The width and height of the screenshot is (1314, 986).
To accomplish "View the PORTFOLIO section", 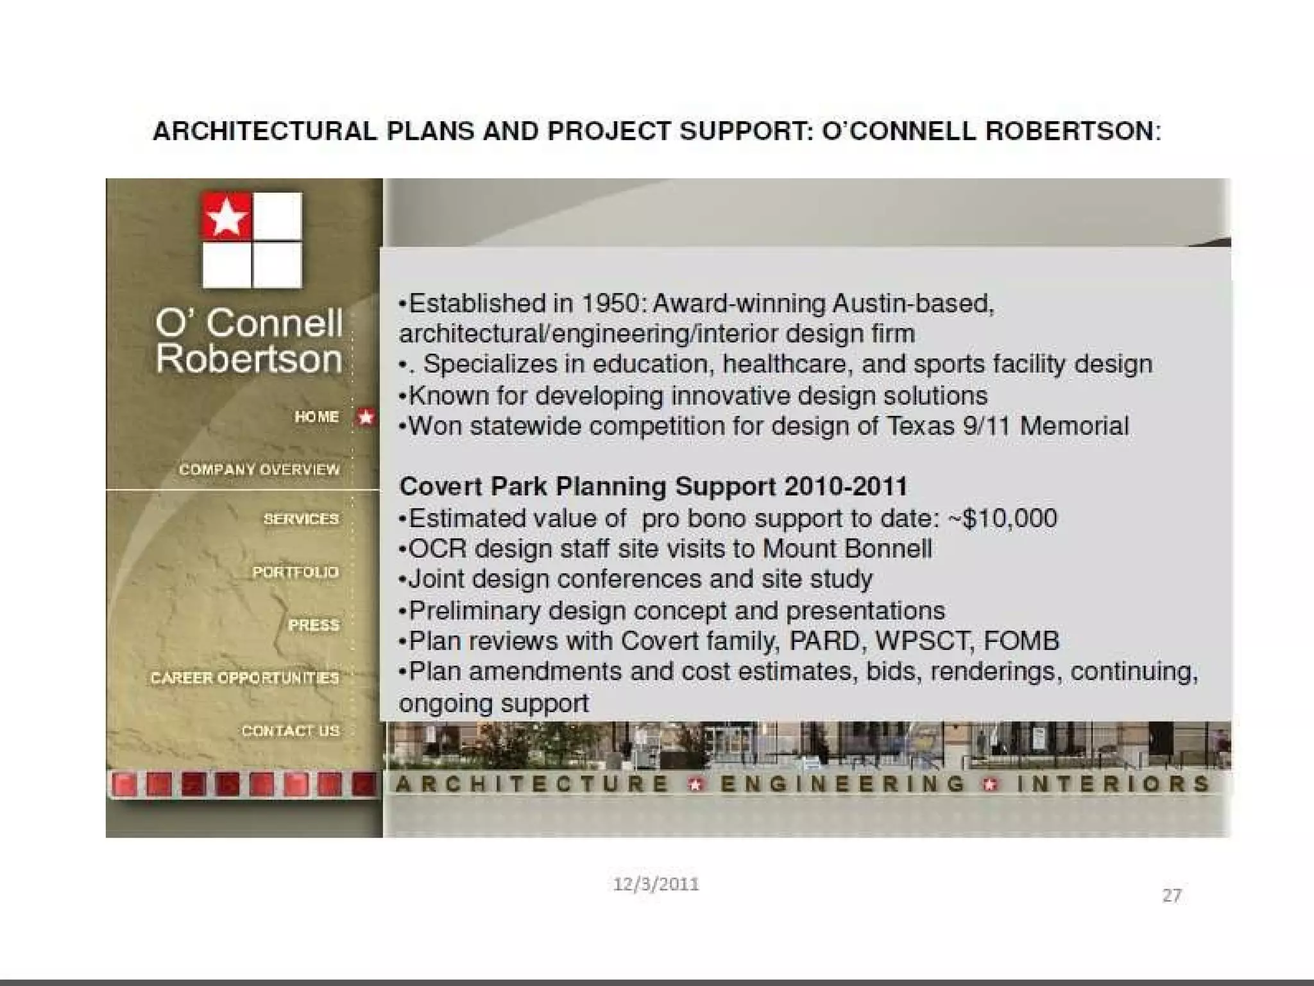I will tap(295, 572).
